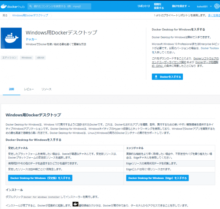
Task: Open the リポジトリ menu item
Action: (x=143, y=6)
